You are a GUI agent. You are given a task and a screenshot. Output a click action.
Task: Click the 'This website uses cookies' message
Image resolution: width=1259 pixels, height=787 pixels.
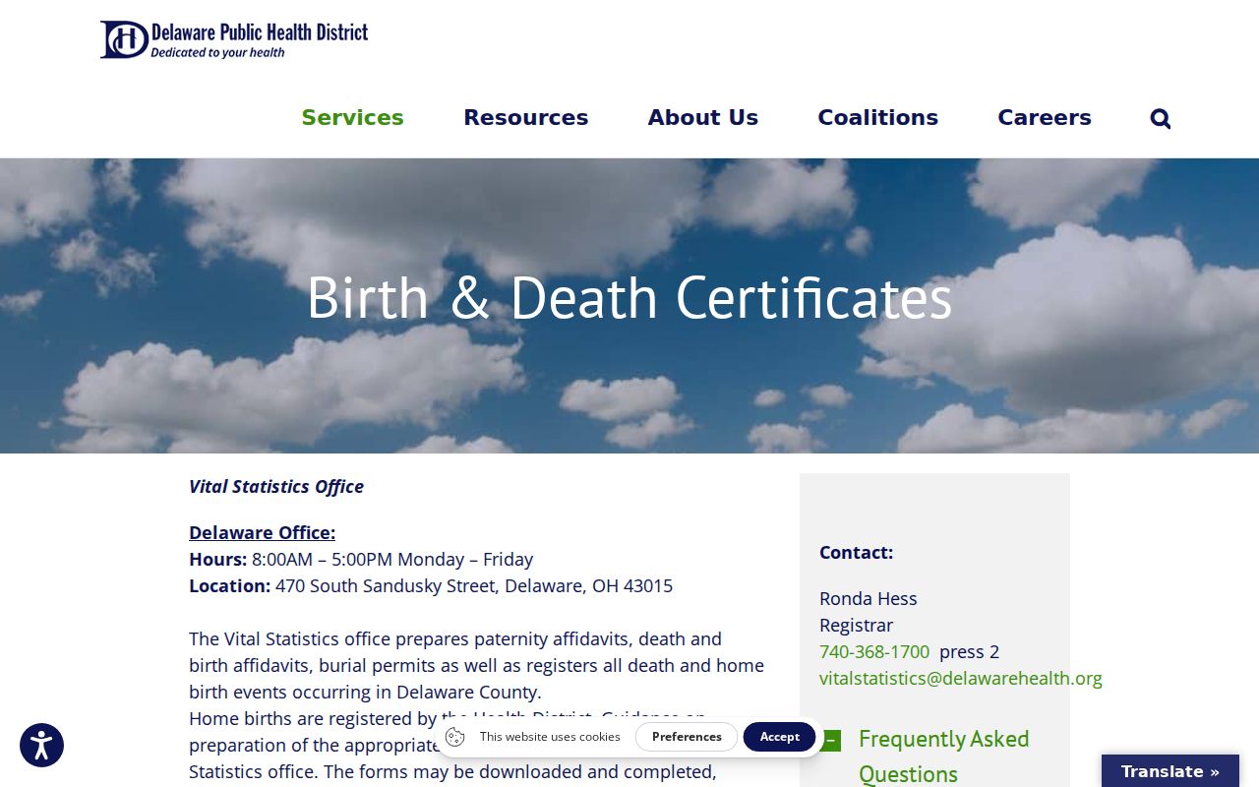(550, 737)
